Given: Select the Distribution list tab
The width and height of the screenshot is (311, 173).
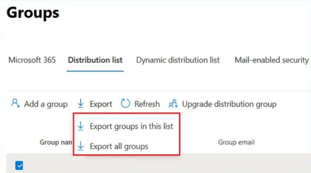Looking at the screenshot, I should click(x=95, y=60).
